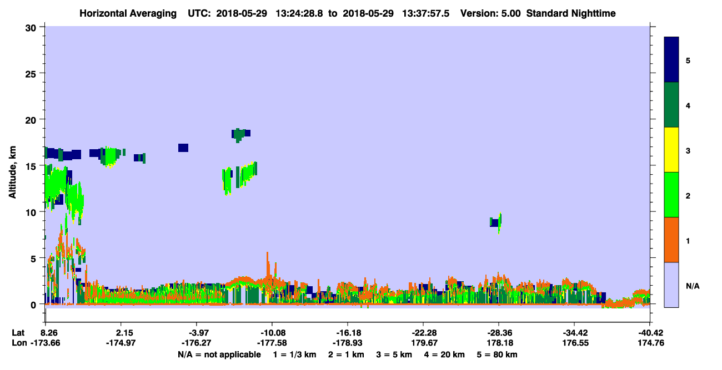Click the orange colorbar segment labeled 1
The height and width of the screenshot is (370, 722).
[x=671, y=240]
